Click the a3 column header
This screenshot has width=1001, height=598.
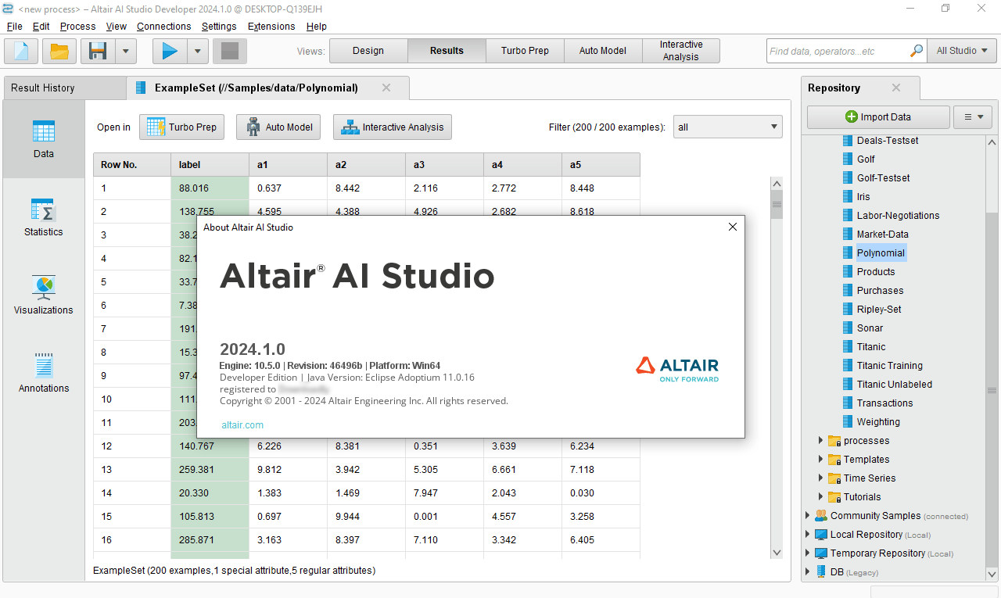[444, 164]
